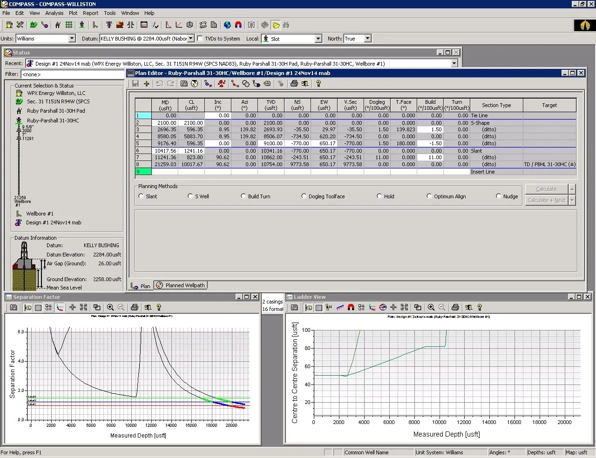Click the yellow open folder toolbar icon

point(276,25)
